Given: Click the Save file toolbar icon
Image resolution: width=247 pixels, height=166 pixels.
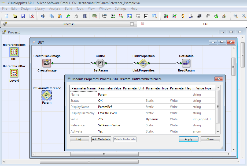Looking at the screenshot, I should point(23,16).
